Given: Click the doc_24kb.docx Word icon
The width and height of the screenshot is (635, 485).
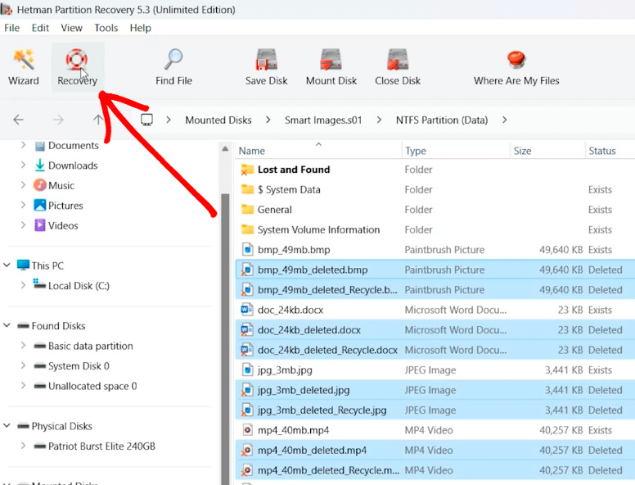Looking at the screenshot, I should (x=247, y=310).
